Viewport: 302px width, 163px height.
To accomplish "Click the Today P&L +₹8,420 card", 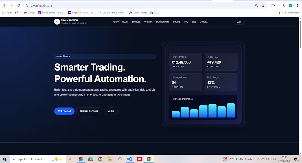I will (x=221, y=62).
